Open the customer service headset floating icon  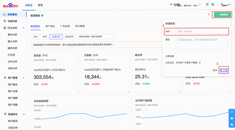click(x=232, y=112)
